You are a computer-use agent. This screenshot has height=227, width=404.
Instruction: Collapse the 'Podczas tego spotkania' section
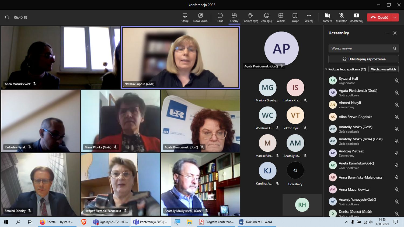[326, 69]
